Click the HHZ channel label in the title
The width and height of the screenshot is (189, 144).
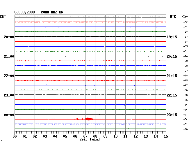(x=54, y=12)
